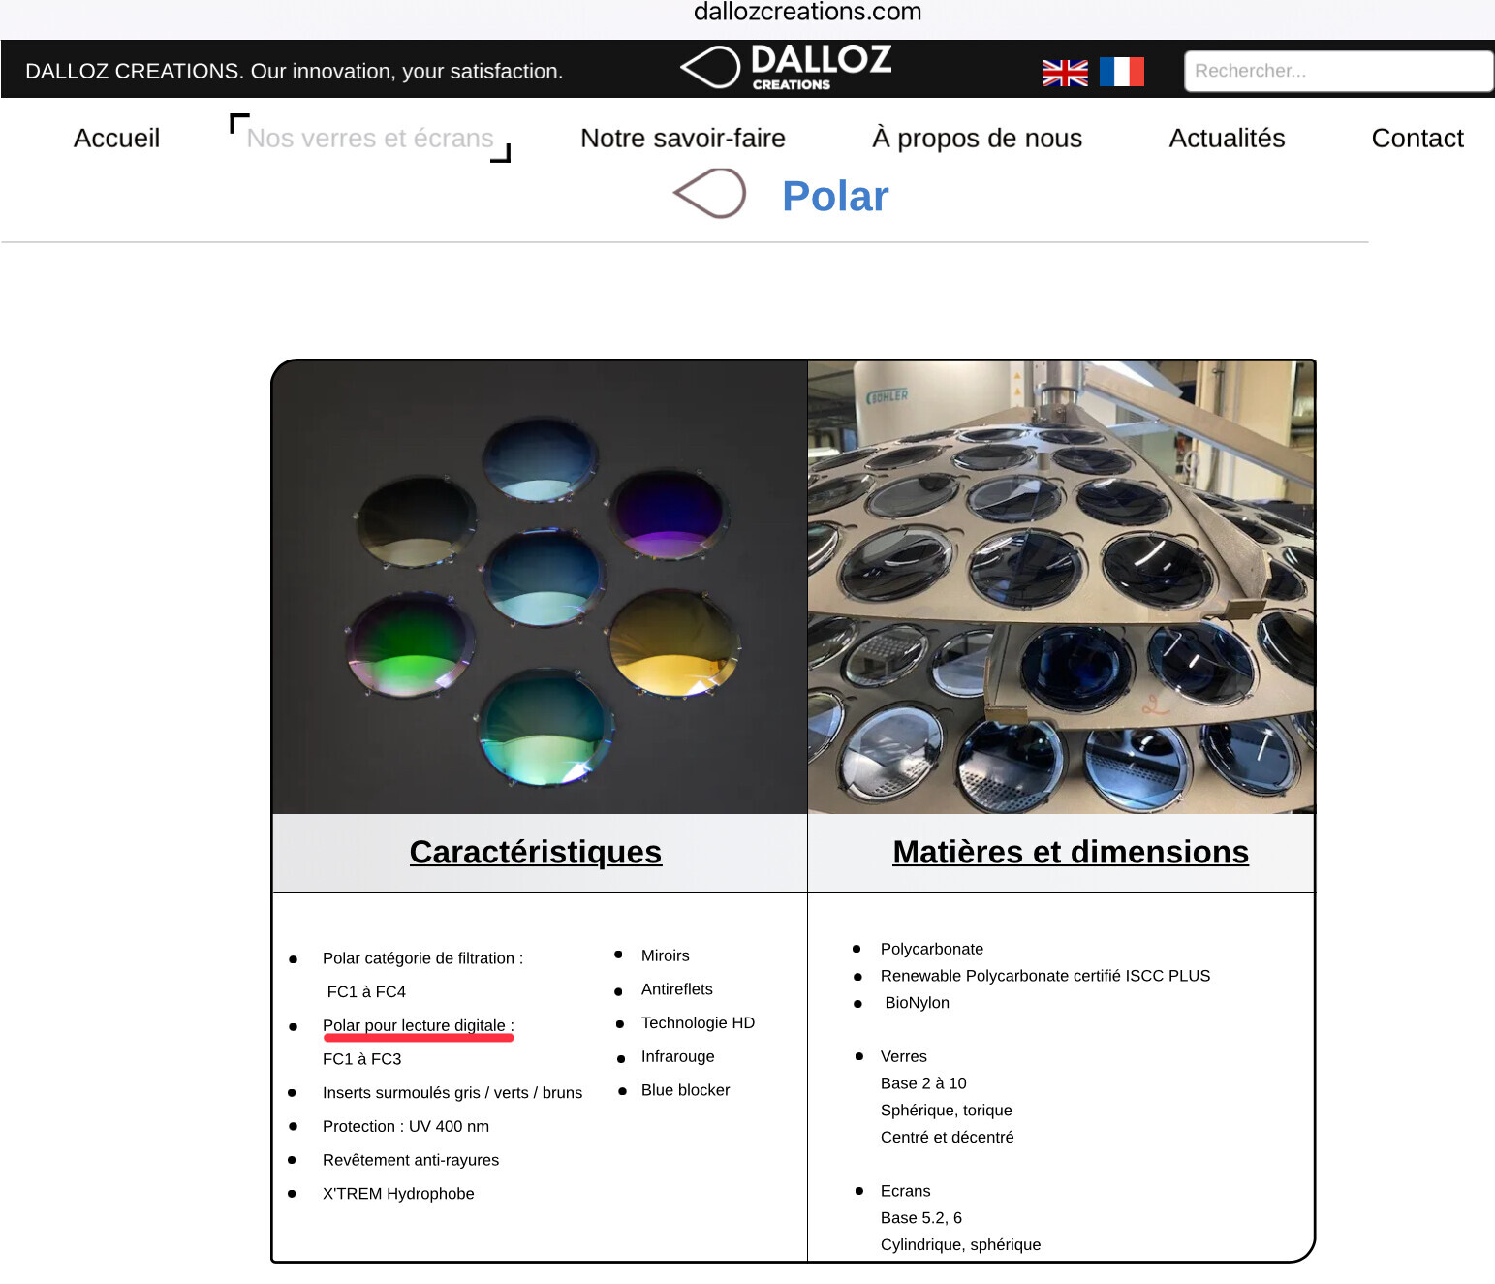
Task: Switch language with the UK flag
Action: (x=1065, y=72)
